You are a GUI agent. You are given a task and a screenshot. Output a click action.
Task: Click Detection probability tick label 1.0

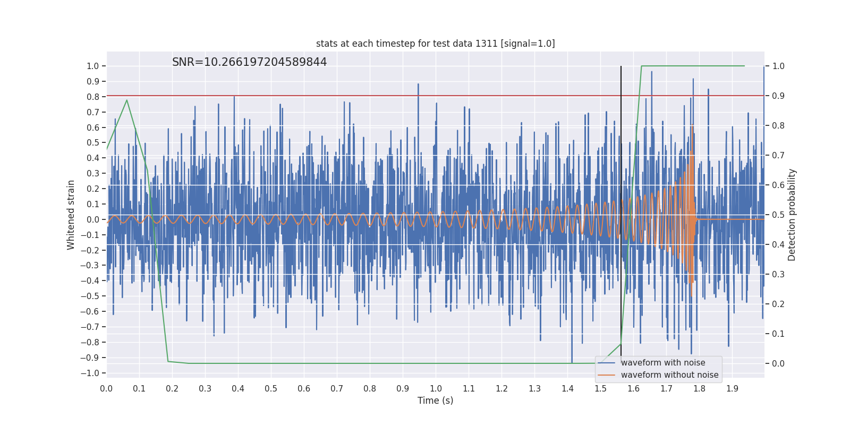778,66
